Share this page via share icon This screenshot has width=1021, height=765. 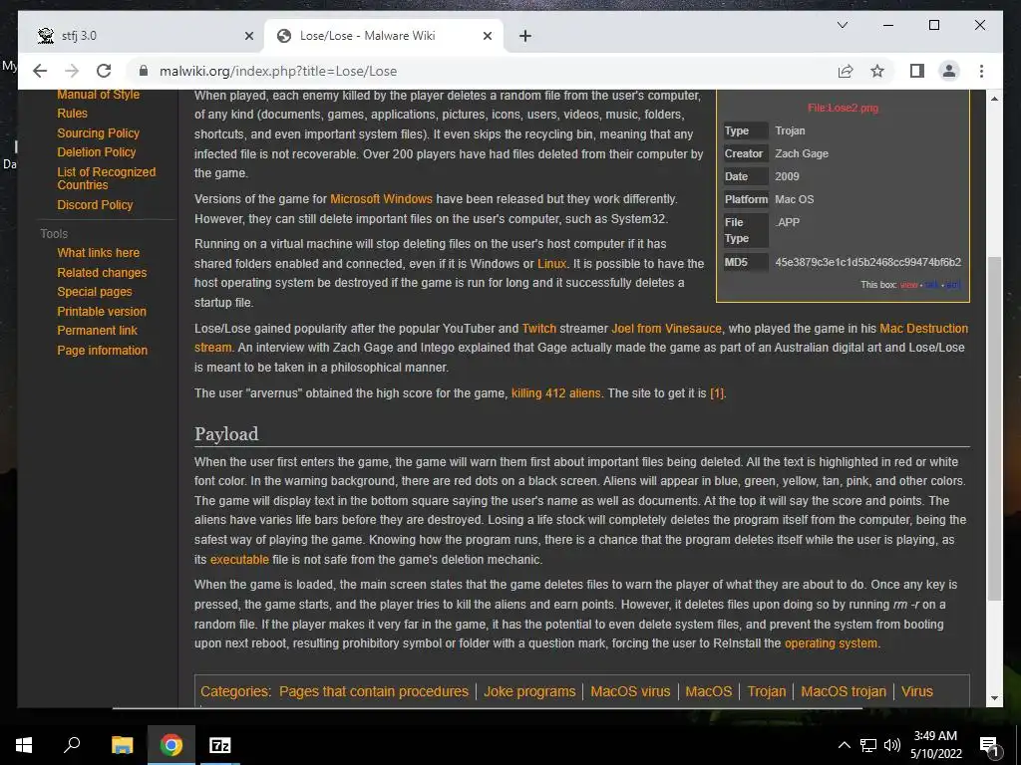[x=846, y=71]
